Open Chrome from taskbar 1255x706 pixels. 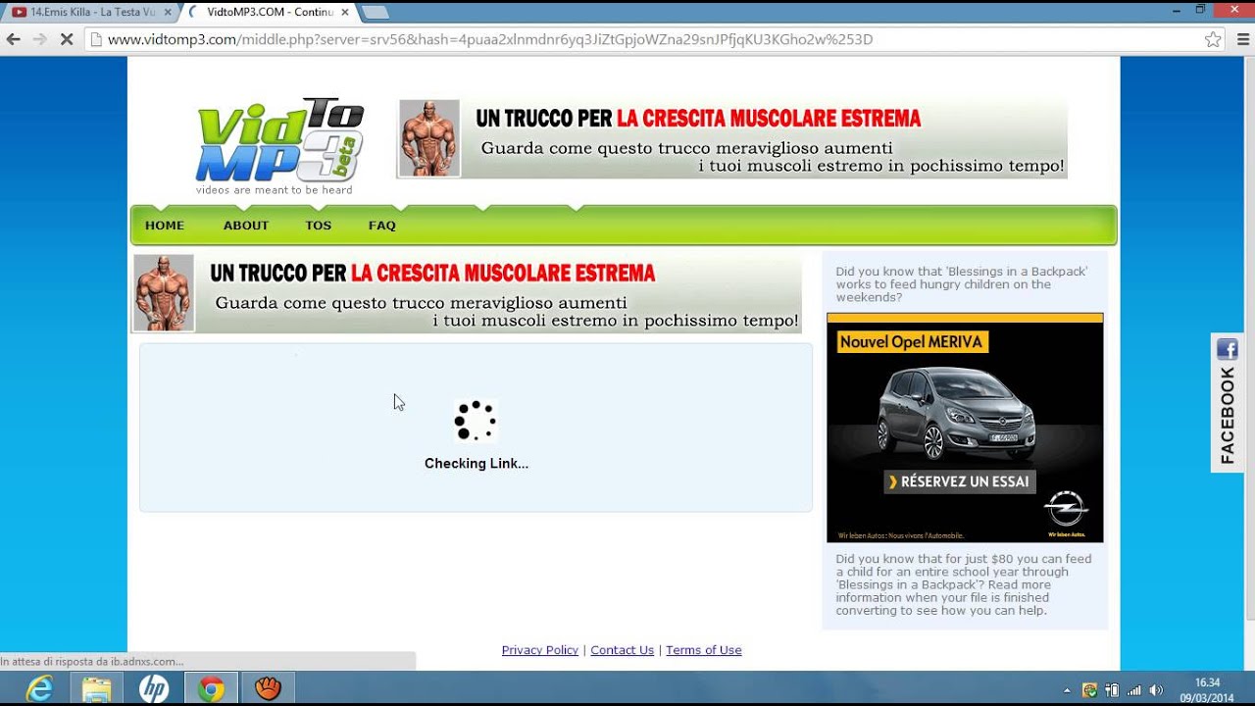point(210,689)
